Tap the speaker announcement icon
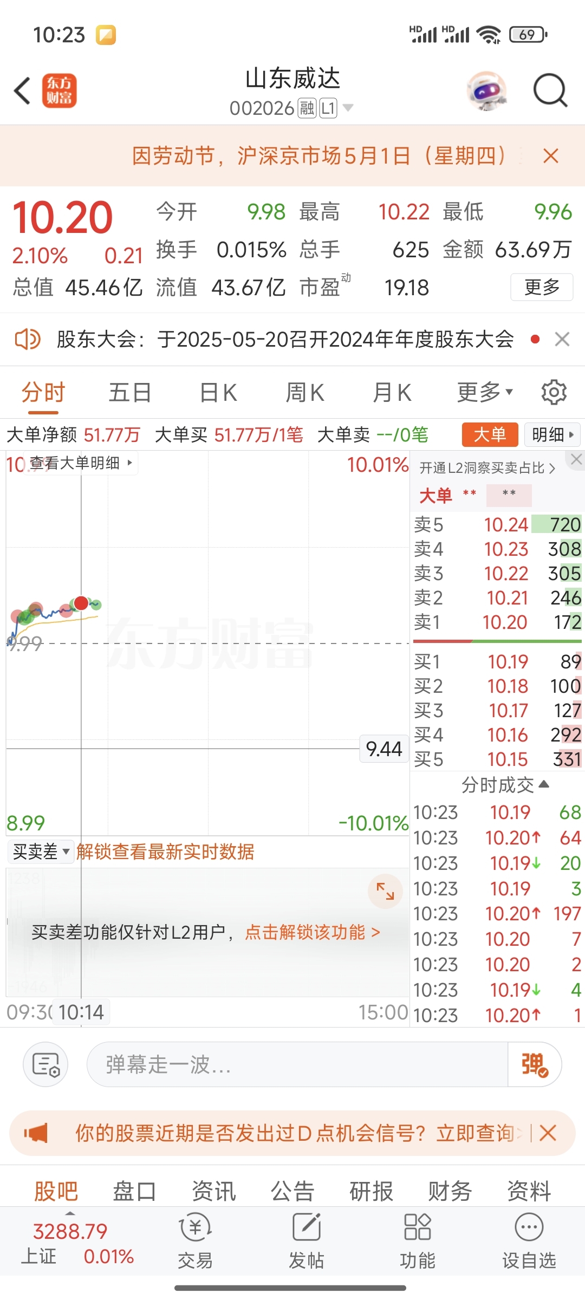The height and width of the screenshot is (1300, 585). [x=27, y=340]
